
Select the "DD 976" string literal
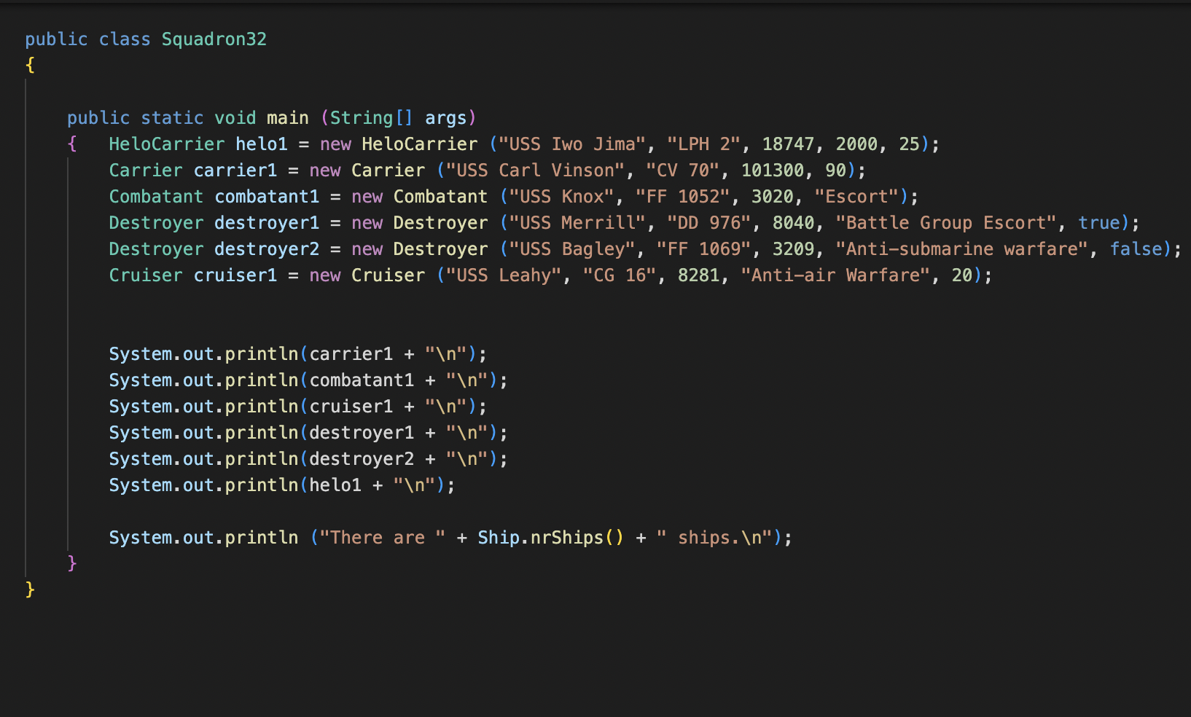tap(709, 223)
